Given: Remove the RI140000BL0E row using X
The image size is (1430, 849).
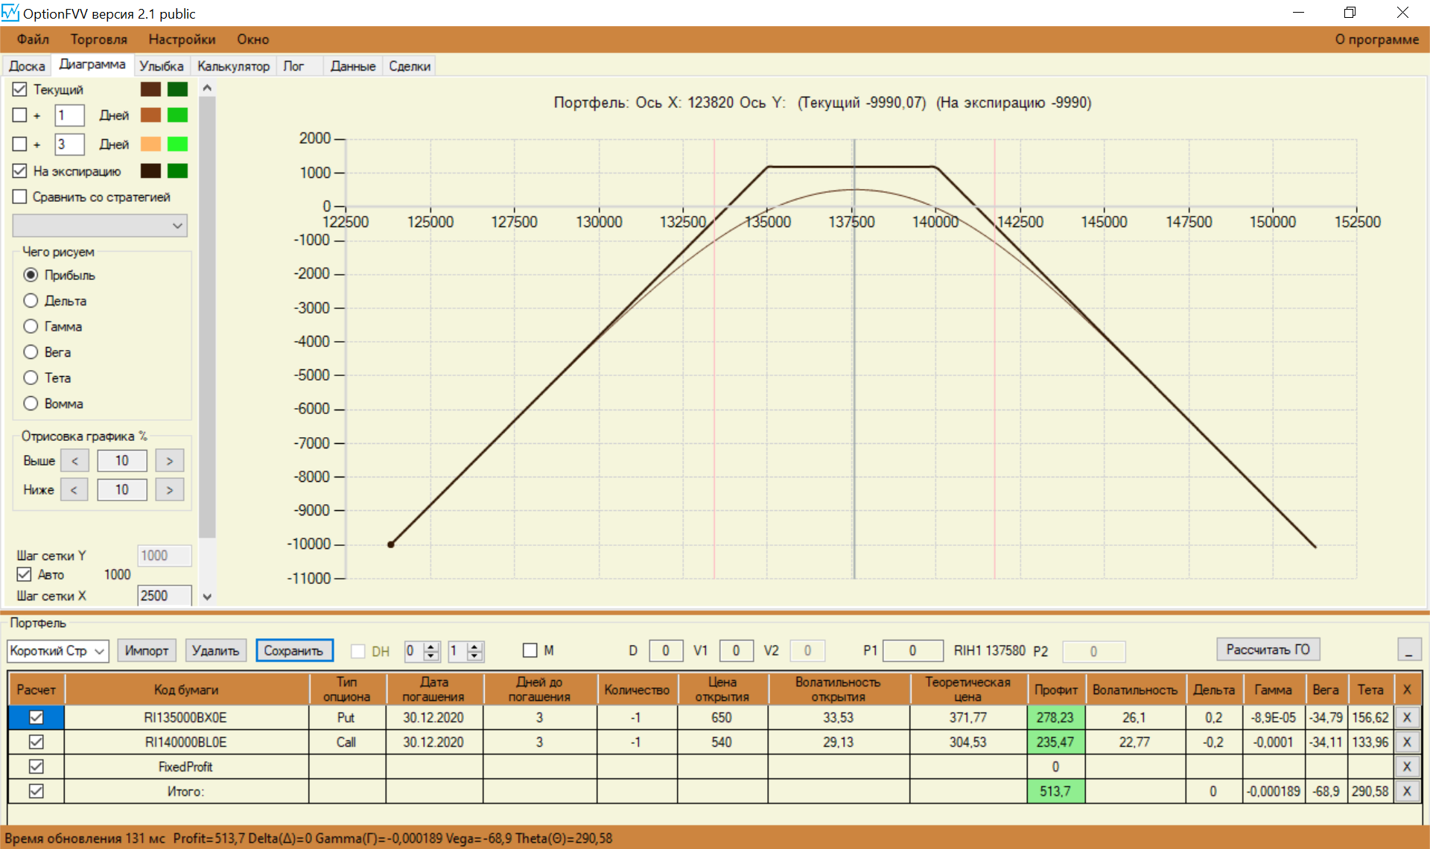Looking at the screenshot, I should tap(1406, 742).
